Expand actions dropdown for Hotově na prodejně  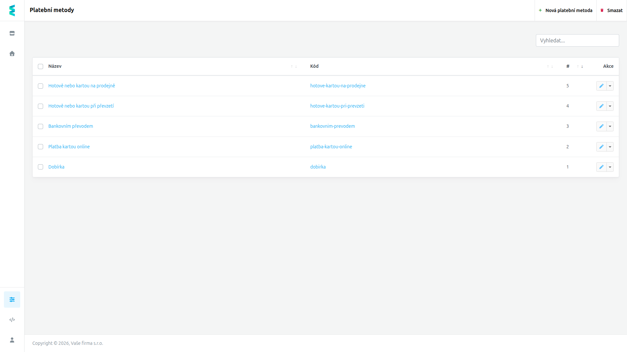point(610,86)
